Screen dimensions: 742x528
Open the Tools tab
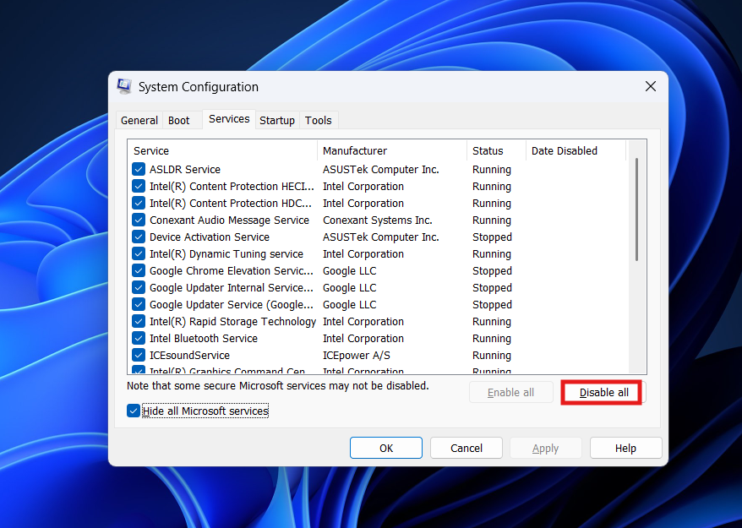[319, 120]
